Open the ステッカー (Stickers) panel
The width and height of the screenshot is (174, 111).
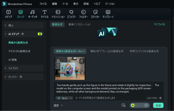(x=95, y=14)
